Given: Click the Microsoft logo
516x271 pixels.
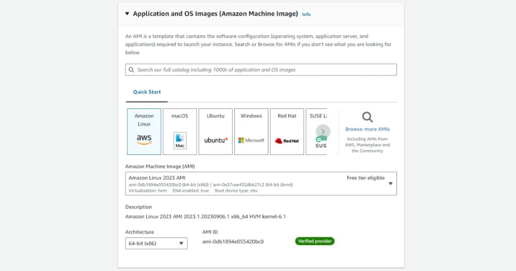Looking at the screenshot, I should [251, 141].
